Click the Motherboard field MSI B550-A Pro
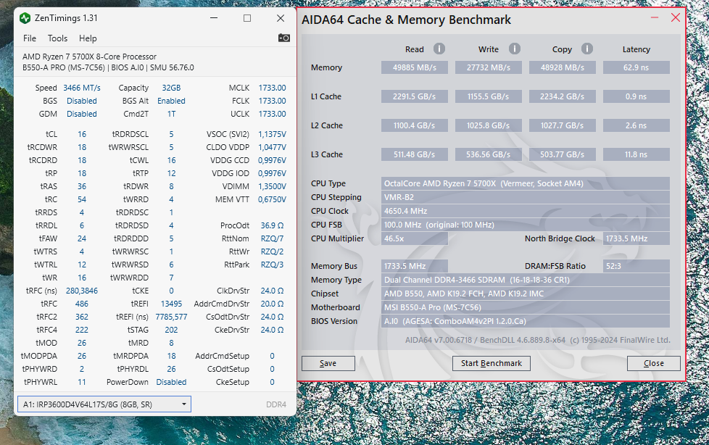The image size is (709, 445). [526, 307]
